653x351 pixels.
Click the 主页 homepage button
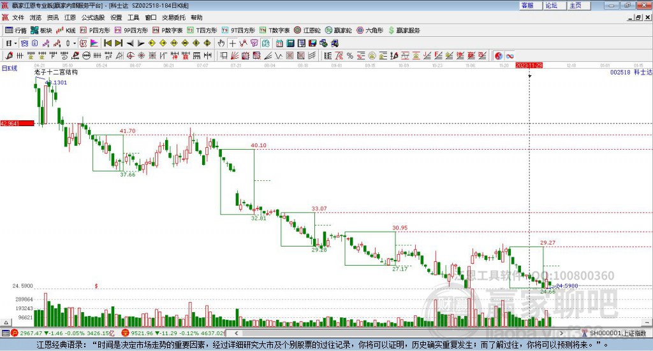coord(579,5)
